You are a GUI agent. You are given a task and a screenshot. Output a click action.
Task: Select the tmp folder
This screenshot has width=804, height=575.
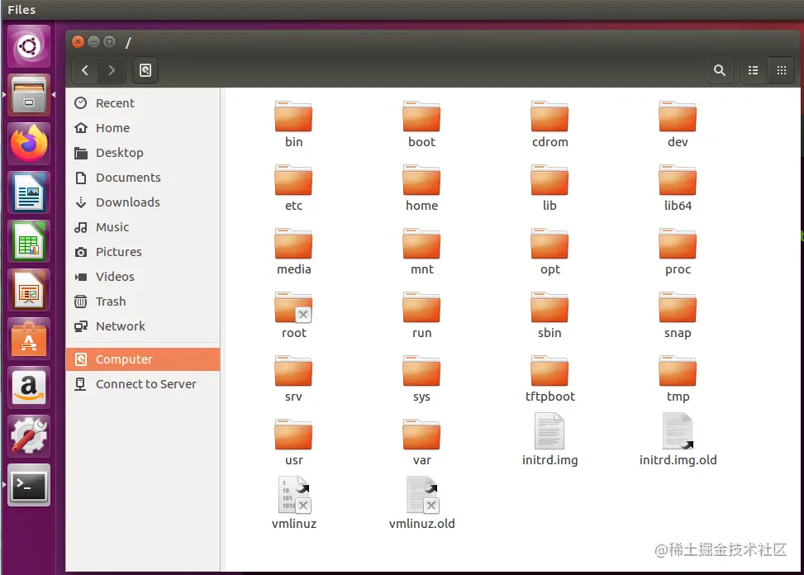click(678, 378)
